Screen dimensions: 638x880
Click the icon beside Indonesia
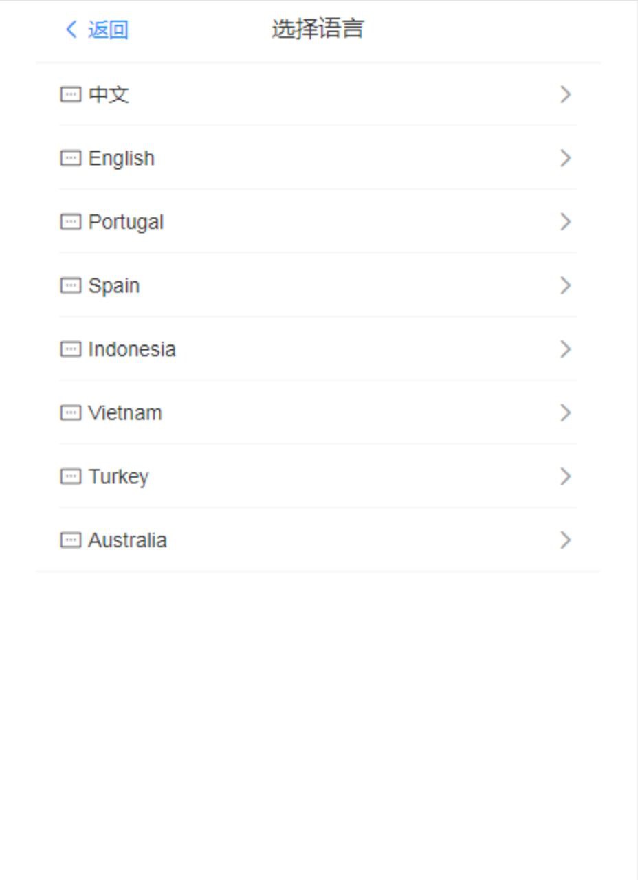(71, 349)
